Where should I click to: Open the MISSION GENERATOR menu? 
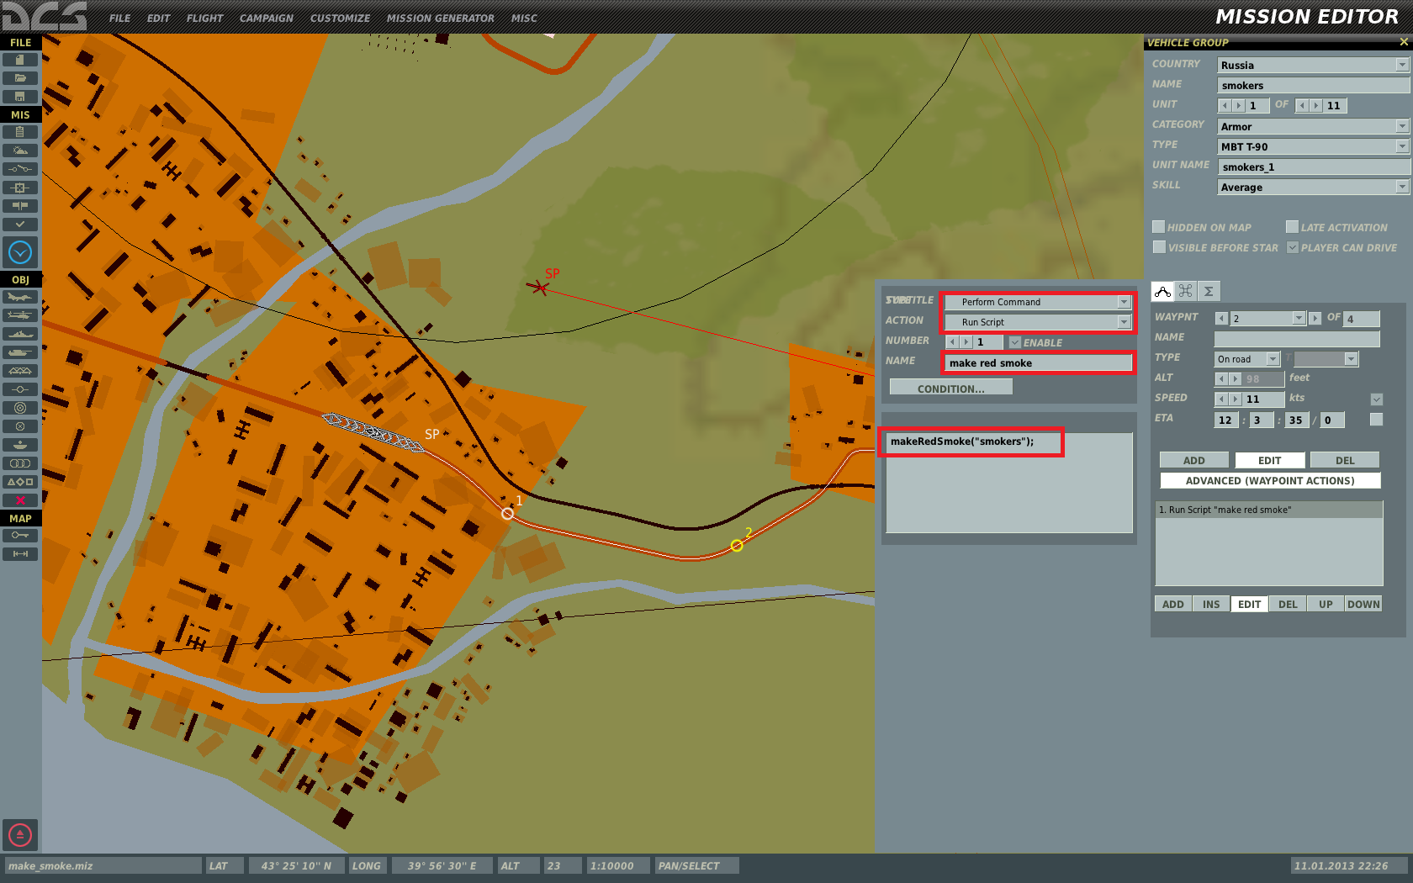440,18
